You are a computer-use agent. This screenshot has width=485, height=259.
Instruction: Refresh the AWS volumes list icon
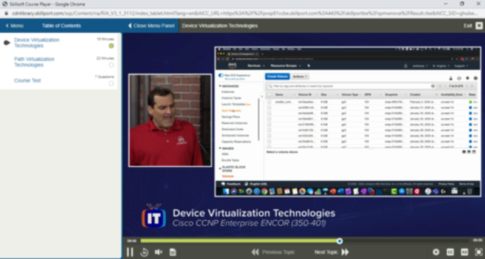click(459, 78)
